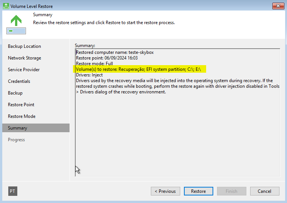Open the Restore Mode step
The width and height of the screenshot is (287, 203).
pyautogui.click(x=21, y=116)
